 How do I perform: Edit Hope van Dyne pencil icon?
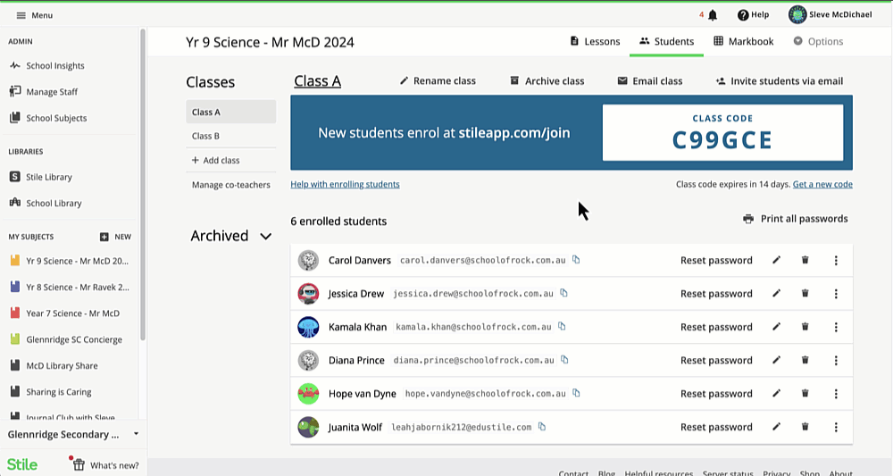(x=776, y=394)
